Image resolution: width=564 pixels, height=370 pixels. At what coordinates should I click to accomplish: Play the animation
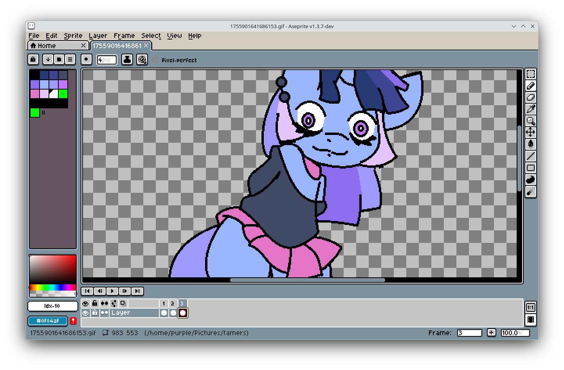(x=112, y=291)
